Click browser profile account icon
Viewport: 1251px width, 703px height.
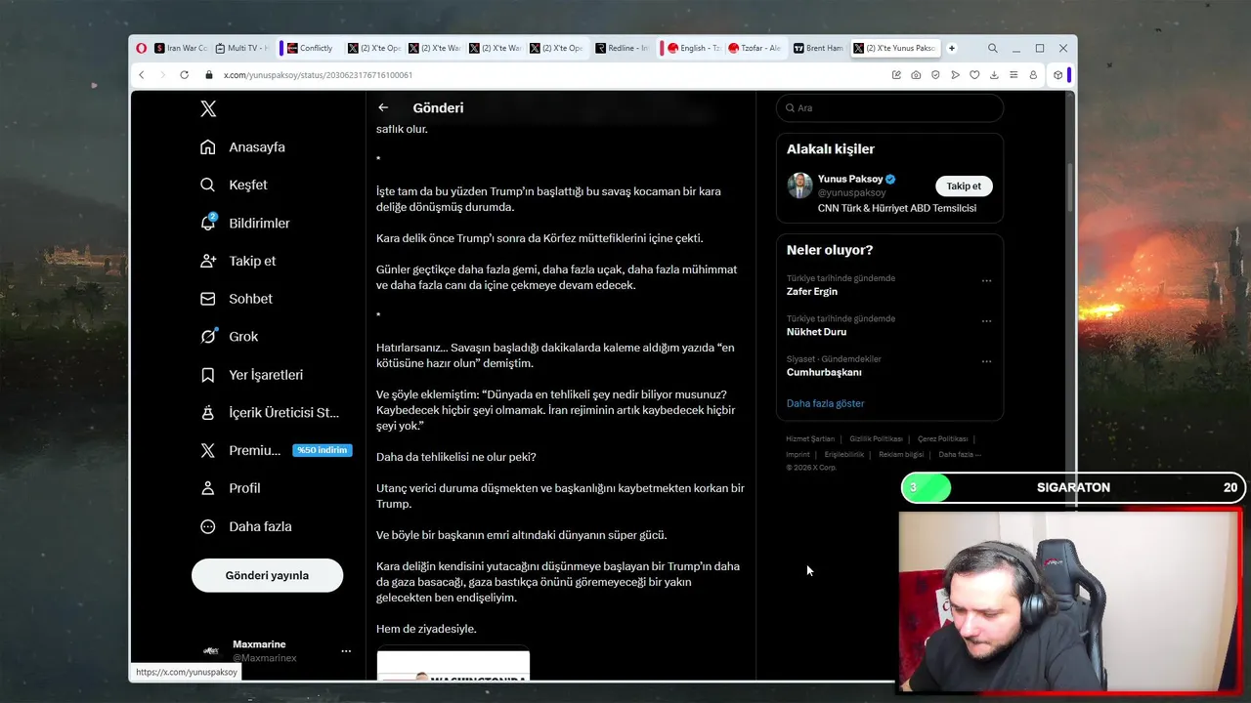pyautogui.click(x=1033, y=75)
